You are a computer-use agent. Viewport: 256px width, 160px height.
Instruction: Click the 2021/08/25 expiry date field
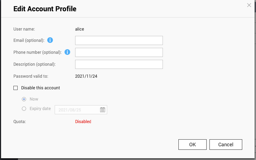coord(78,110)
